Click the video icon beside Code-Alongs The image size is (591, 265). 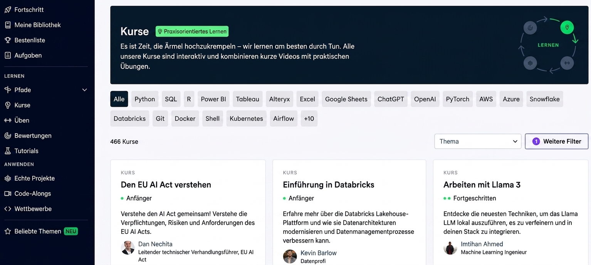pos(8,193)
